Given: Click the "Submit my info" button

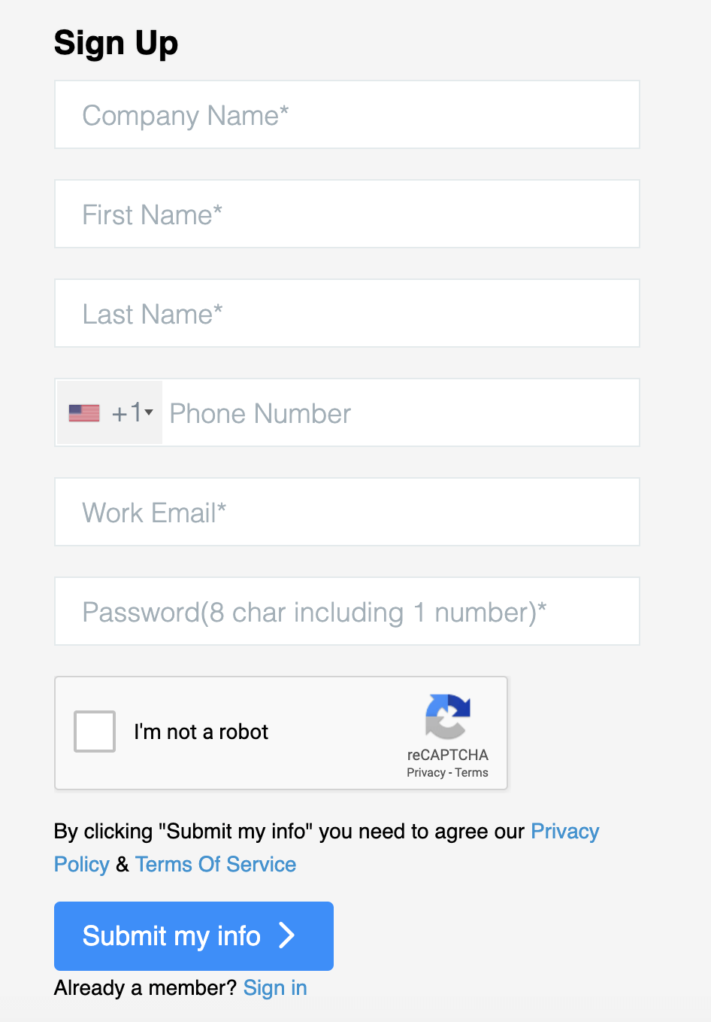Looking at the screenshot, I should tap(194, 936).
